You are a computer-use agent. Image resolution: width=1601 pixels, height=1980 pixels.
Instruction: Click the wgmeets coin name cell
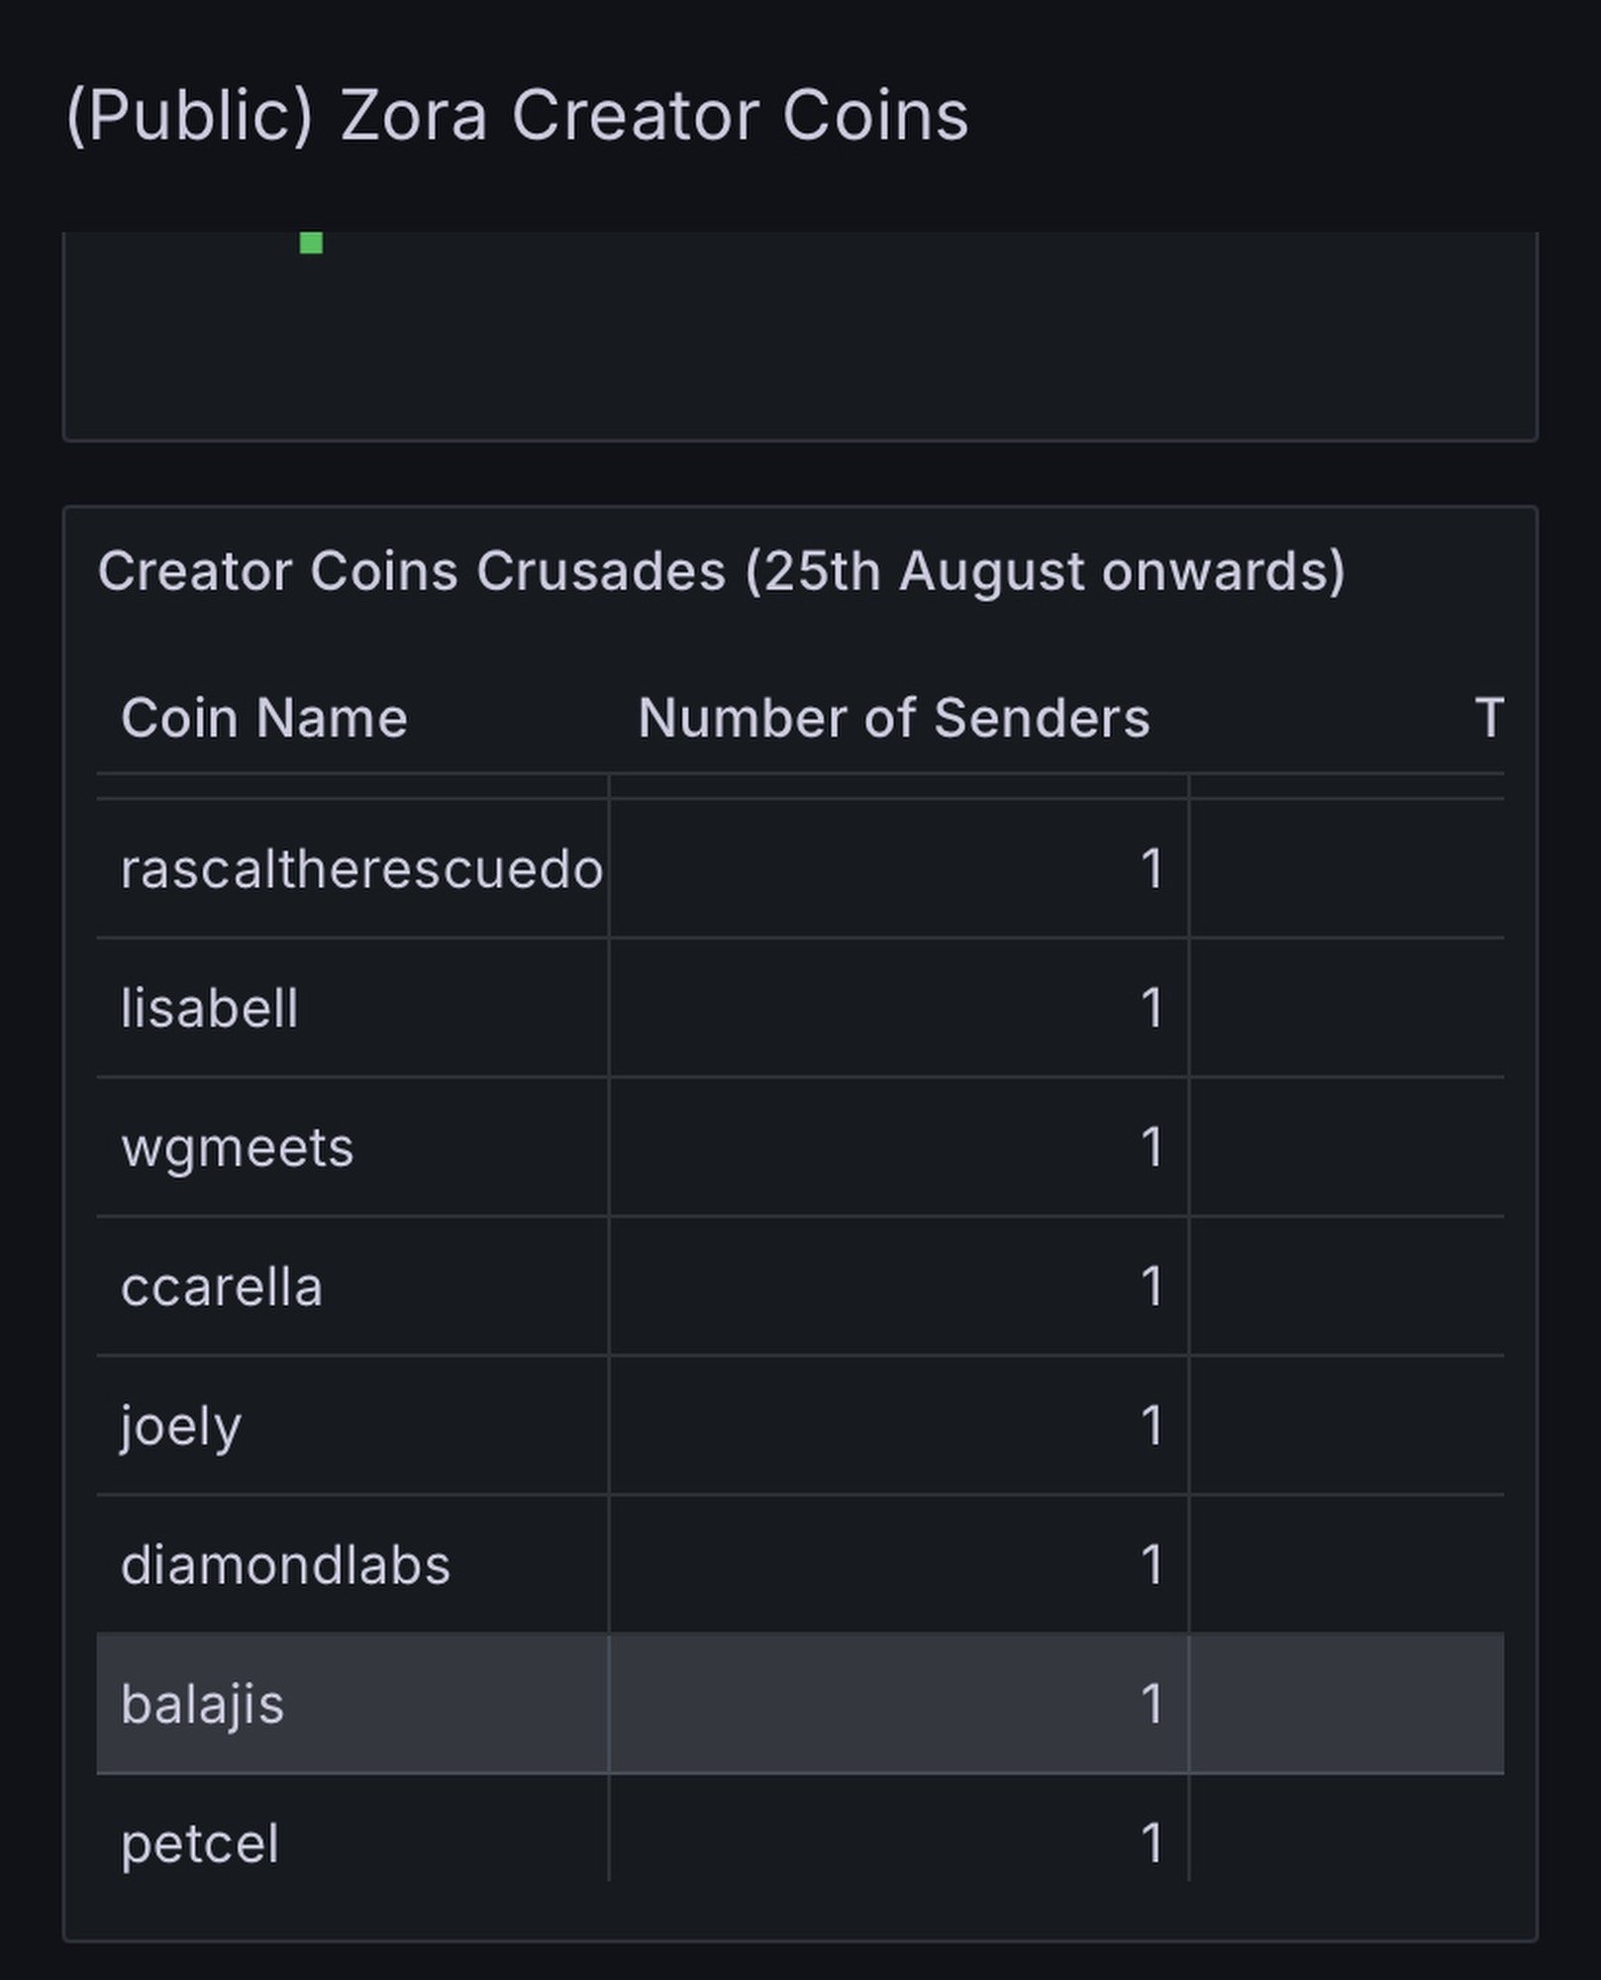click(x=238, y=1148)
